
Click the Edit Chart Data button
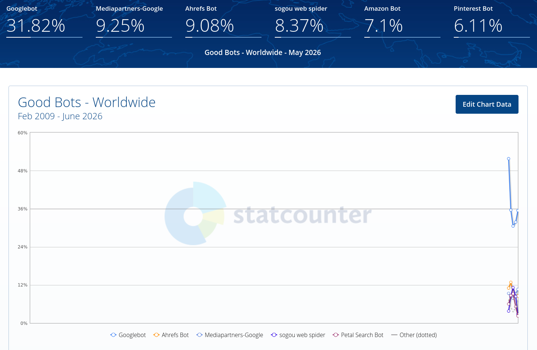click(x=487, y=104)
